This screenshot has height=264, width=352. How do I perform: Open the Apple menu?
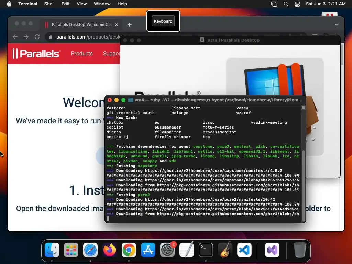click(x=9, y=4)
